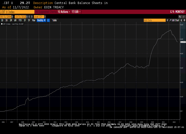Image resolution: width=186 pixels, height=134 pixels.
Task: Change the Monthly periodicity dropdown
Action: (41, 20)
